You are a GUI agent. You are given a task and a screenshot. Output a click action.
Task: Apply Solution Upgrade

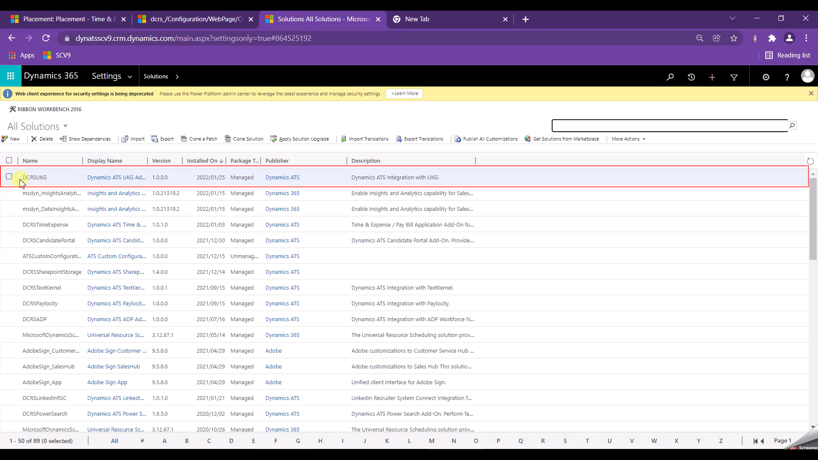300,139
